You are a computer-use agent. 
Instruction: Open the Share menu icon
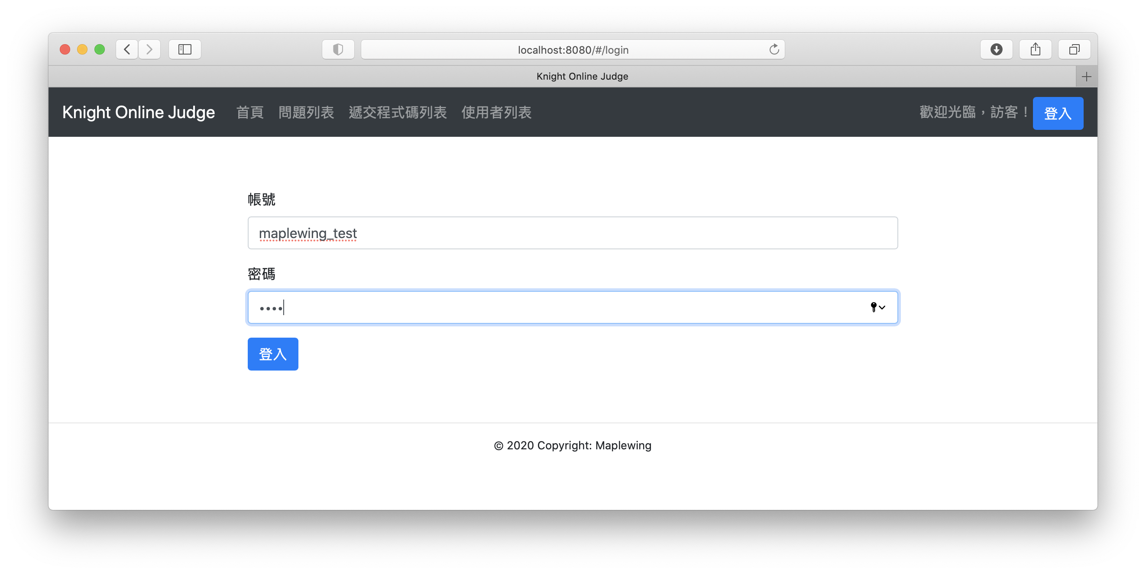pos(1036,49)
